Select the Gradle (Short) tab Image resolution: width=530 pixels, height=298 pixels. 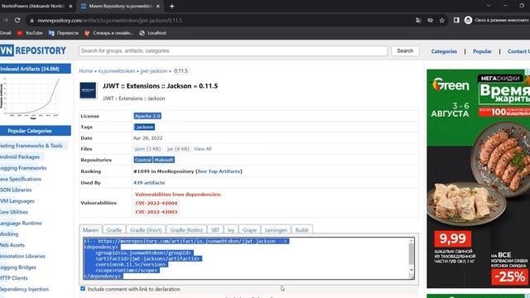click(x=146, y=230)
